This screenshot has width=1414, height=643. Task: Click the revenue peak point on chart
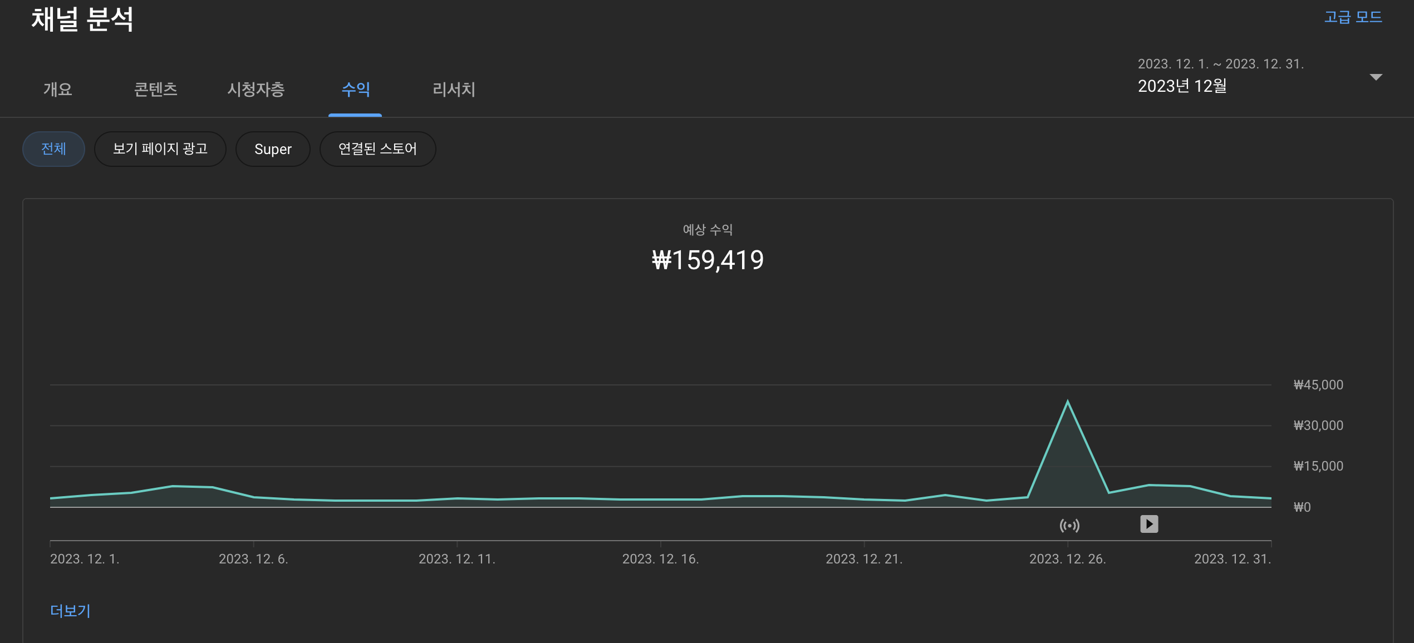(1068, 401)
